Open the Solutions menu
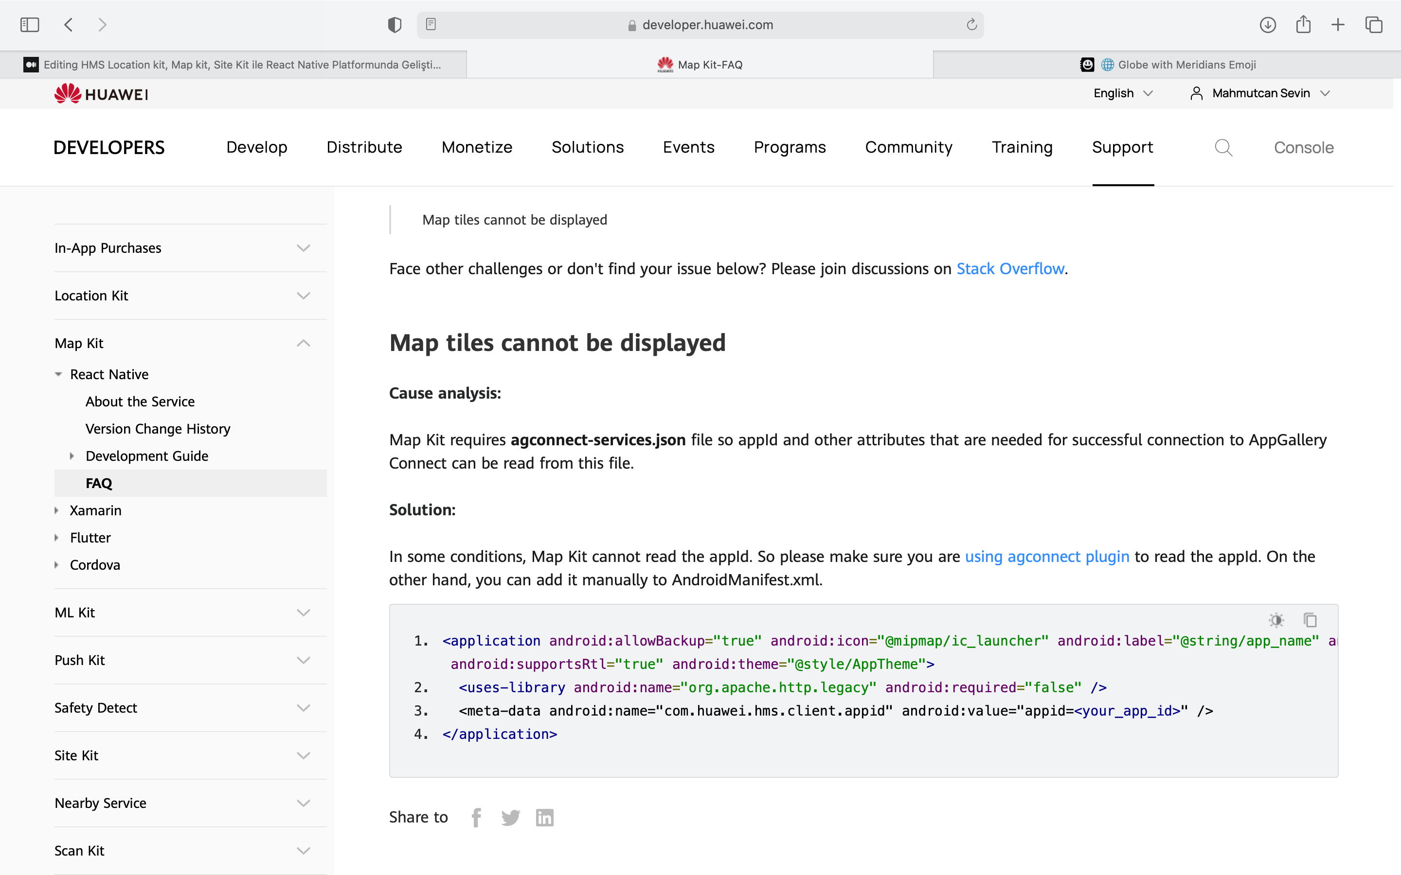1401x875 pixels. click(588, 148)
